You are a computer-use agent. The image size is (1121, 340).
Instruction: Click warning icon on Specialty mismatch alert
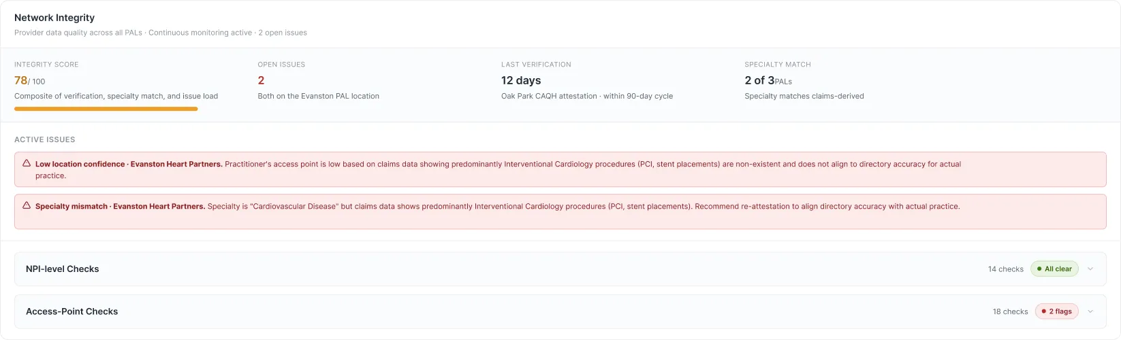(27, 205)
